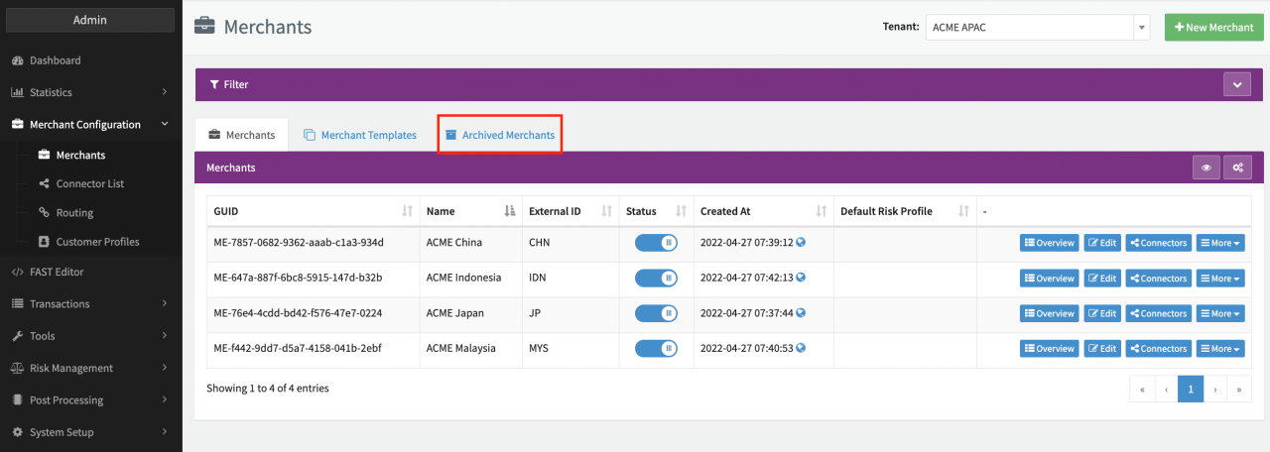
Task: Go to the last page in pagination
Action: click(1238, 390)
